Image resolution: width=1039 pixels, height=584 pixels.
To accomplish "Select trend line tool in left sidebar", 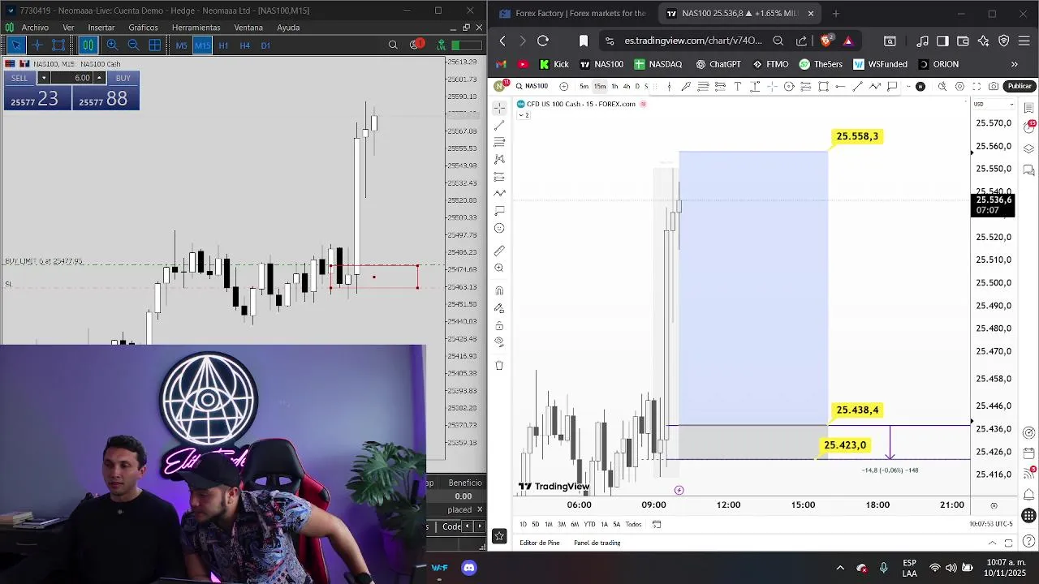I will pos(499,124).
